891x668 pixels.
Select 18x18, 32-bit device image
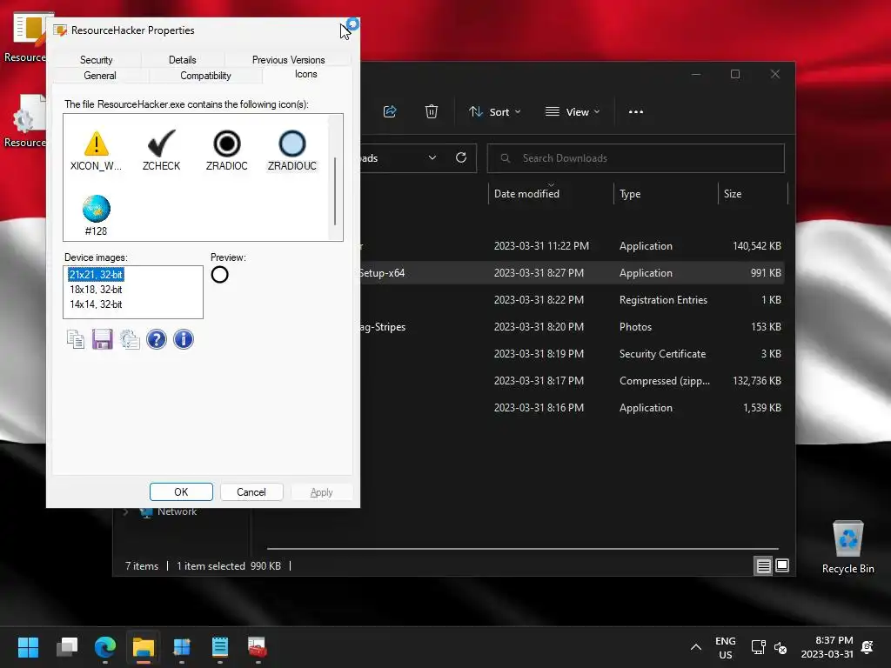tap(96, 289)
